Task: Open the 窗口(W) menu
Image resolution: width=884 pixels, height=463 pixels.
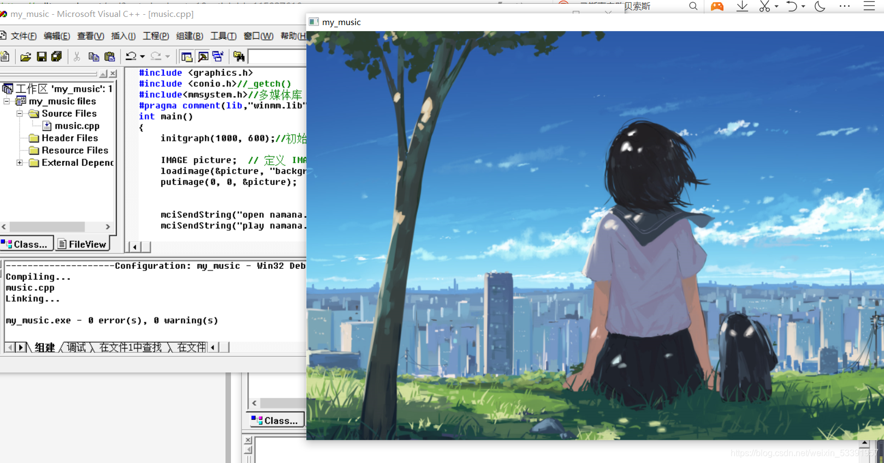Action: [258, 36]
